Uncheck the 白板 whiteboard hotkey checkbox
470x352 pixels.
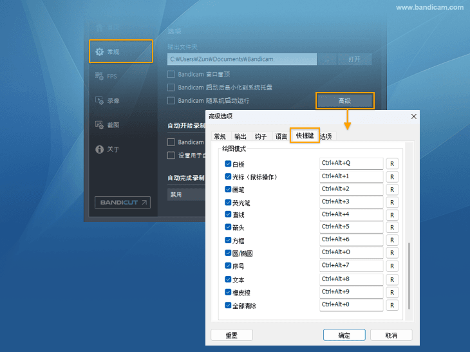[x=228, y=164]
